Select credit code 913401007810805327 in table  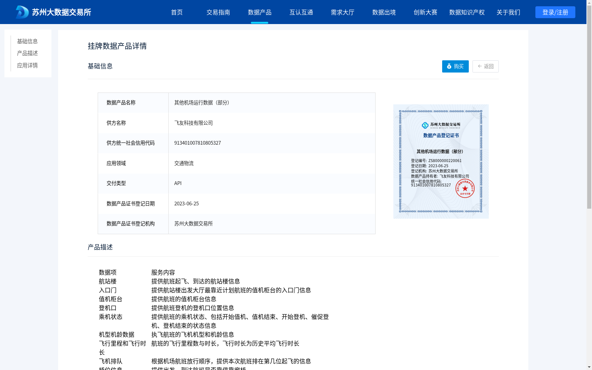198,143
